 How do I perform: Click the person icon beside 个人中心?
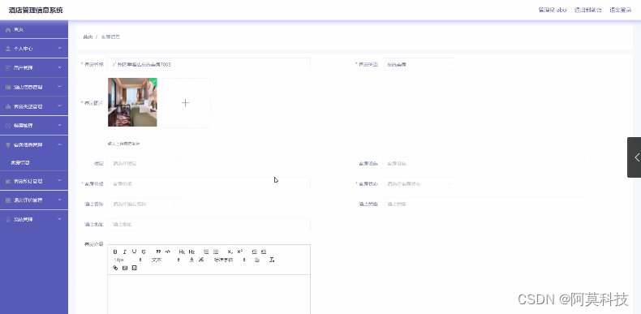coord(8,49)
